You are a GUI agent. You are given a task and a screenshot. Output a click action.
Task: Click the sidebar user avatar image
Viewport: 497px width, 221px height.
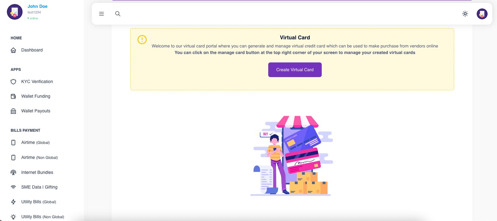click(15, 12)
